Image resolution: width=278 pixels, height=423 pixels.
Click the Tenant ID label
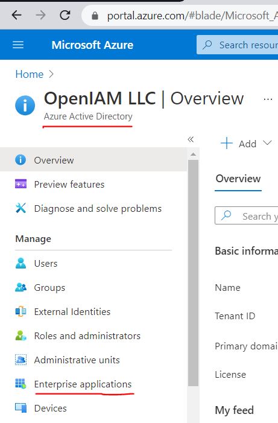[235, 316]
